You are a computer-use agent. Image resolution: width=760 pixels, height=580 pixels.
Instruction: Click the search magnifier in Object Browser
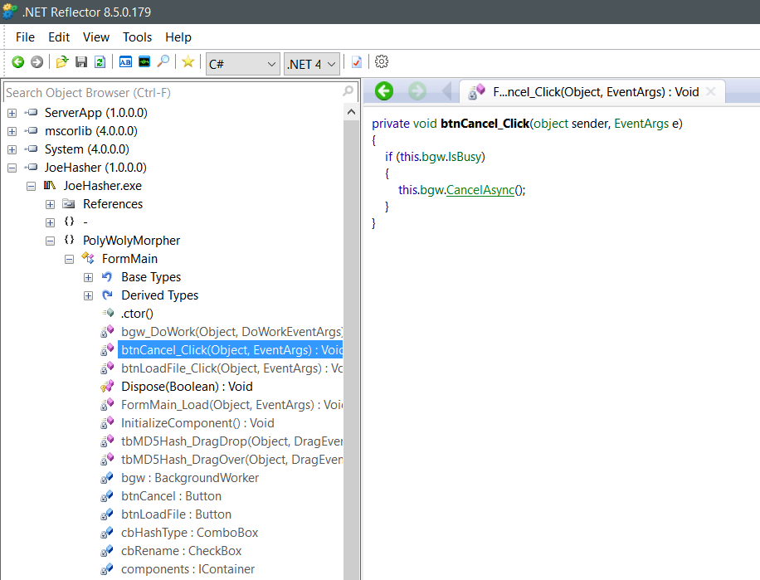(348, 91)
